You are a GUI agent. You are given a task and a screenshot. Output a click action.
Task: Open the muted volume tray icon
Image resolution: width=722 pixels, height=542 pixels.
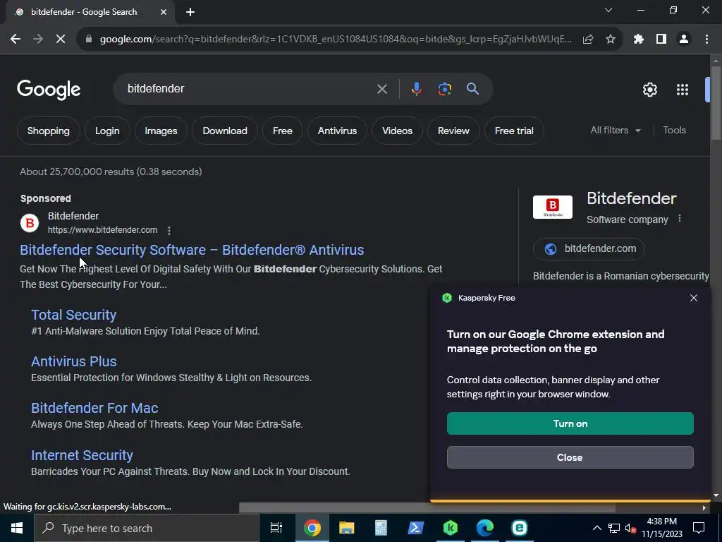pos(630,528)
